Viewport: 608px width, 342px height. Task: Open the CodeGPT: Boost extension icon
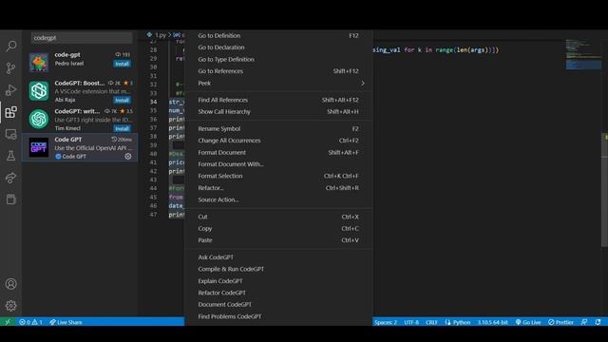[39, 91]
